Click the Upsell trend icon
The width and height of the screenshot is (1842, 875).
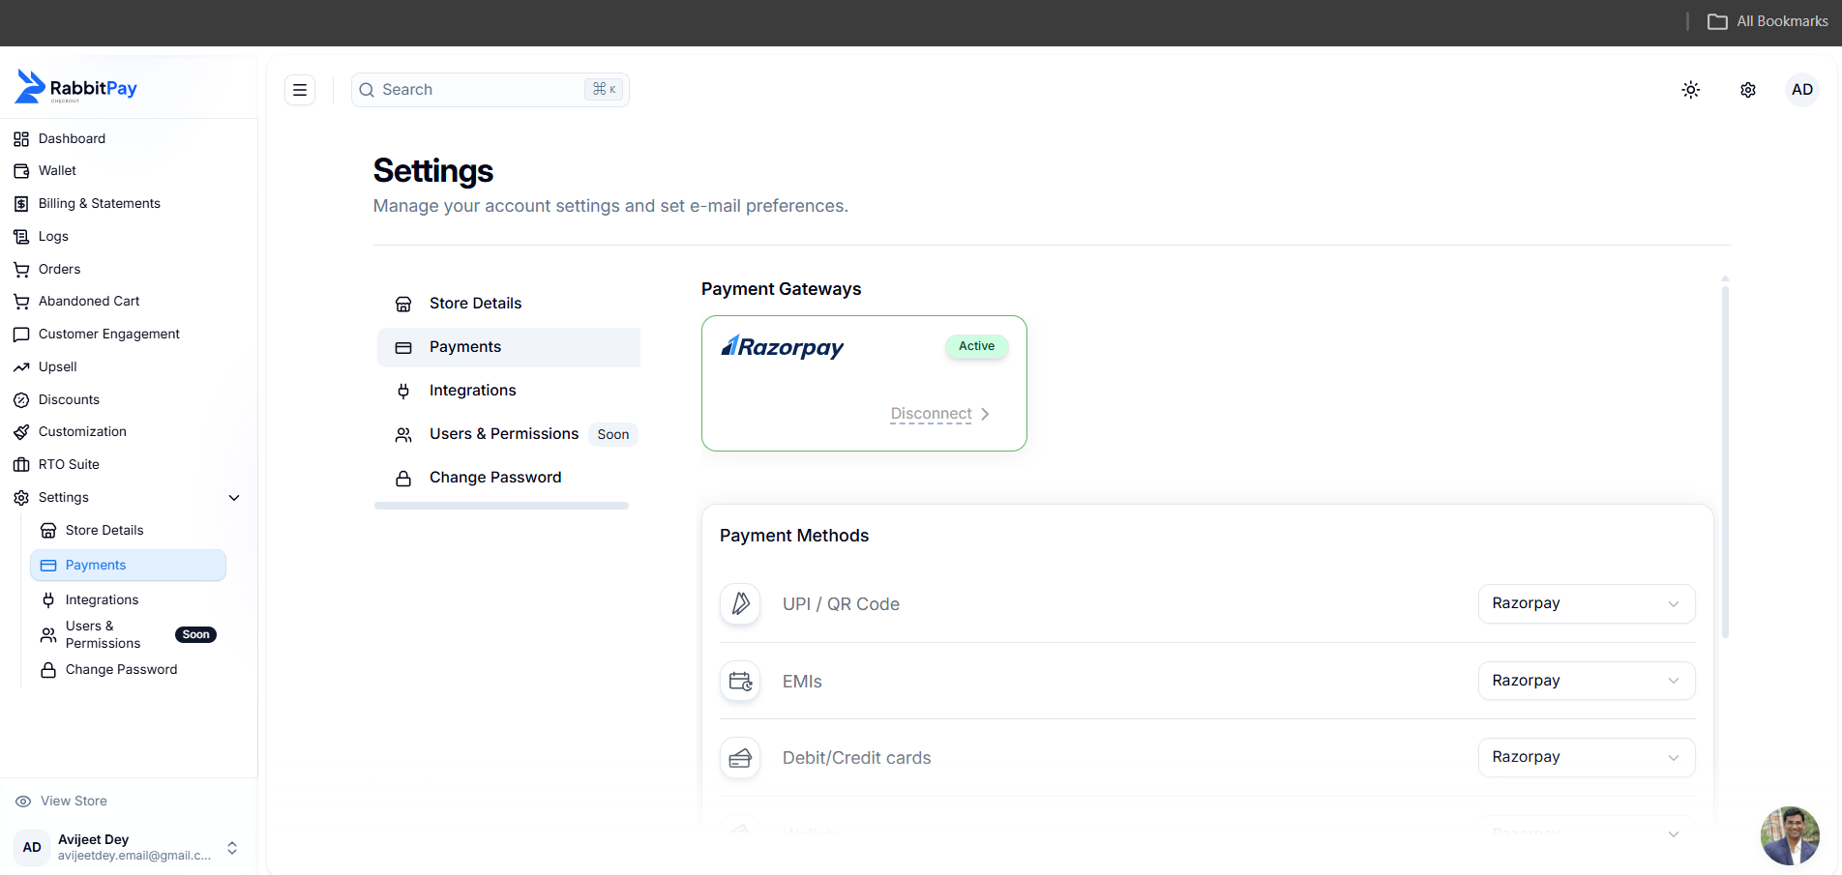pos(21,367)
